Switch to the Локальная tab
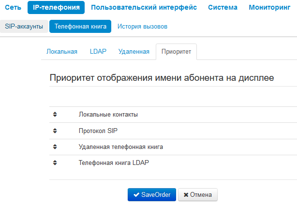The image size is (297, 207). (x=61, y=52)
